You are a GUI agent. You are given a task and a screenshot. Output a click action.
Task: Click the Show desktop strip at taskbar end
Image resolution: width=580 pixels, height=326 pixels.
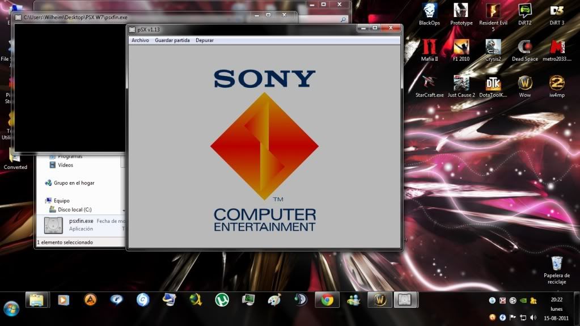point(577,308)
